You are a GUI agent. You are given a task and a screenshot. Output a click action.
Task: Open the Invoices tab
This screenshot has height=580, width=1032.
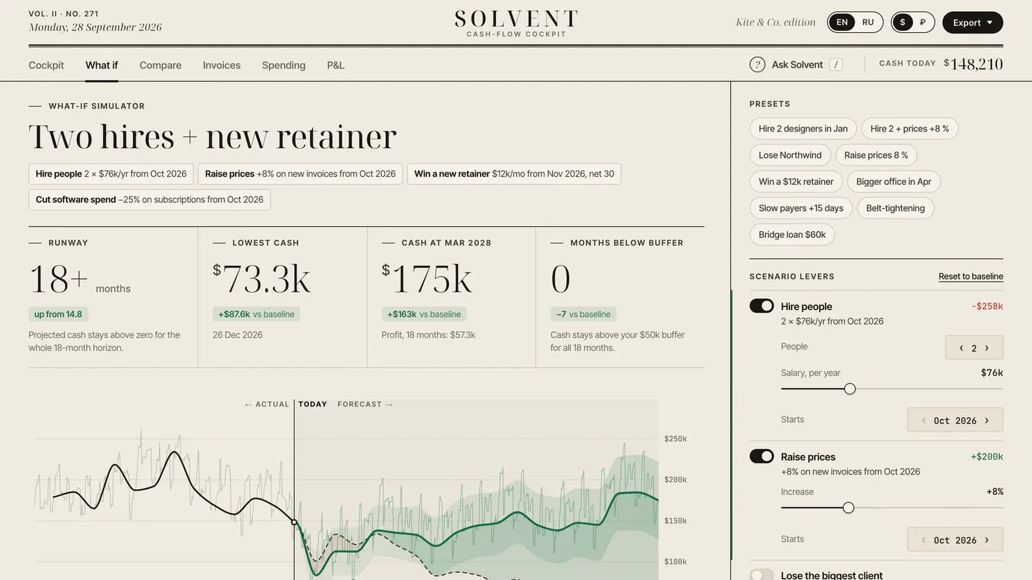[x=222, y=65]
